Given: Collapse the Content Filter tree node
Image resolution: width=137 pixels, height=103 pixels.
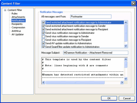Looking at the screenshot, I should click(5, 10).
